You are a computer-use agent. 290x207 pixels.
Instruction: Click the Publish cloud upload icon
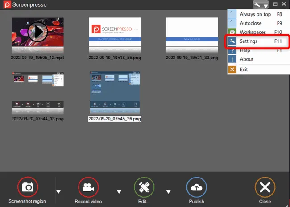[x=196, y=187]
